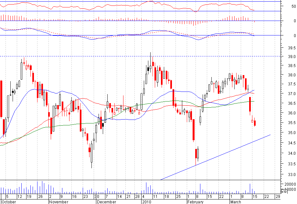Click the date label 28 in December
This screenshot has width=297, height=204.
tap(137, 197)
